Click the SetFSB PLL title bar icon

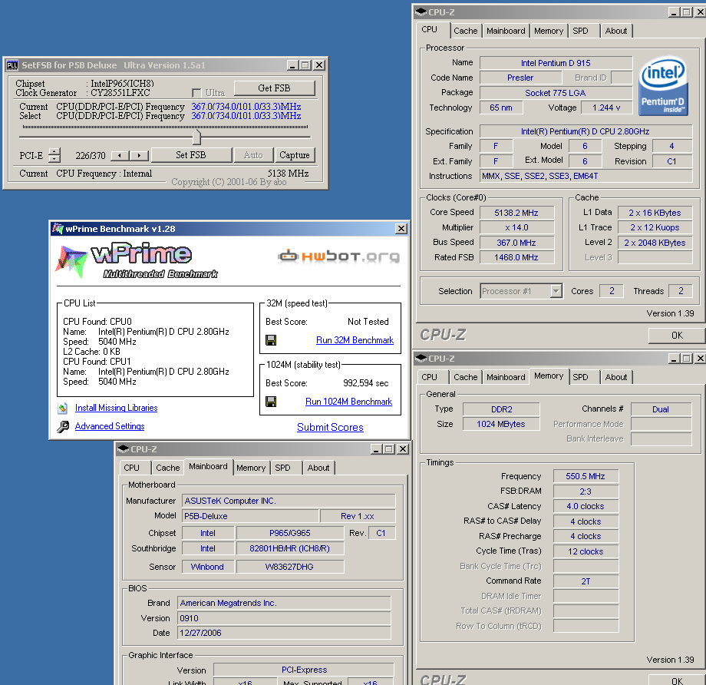pos(12,65)
